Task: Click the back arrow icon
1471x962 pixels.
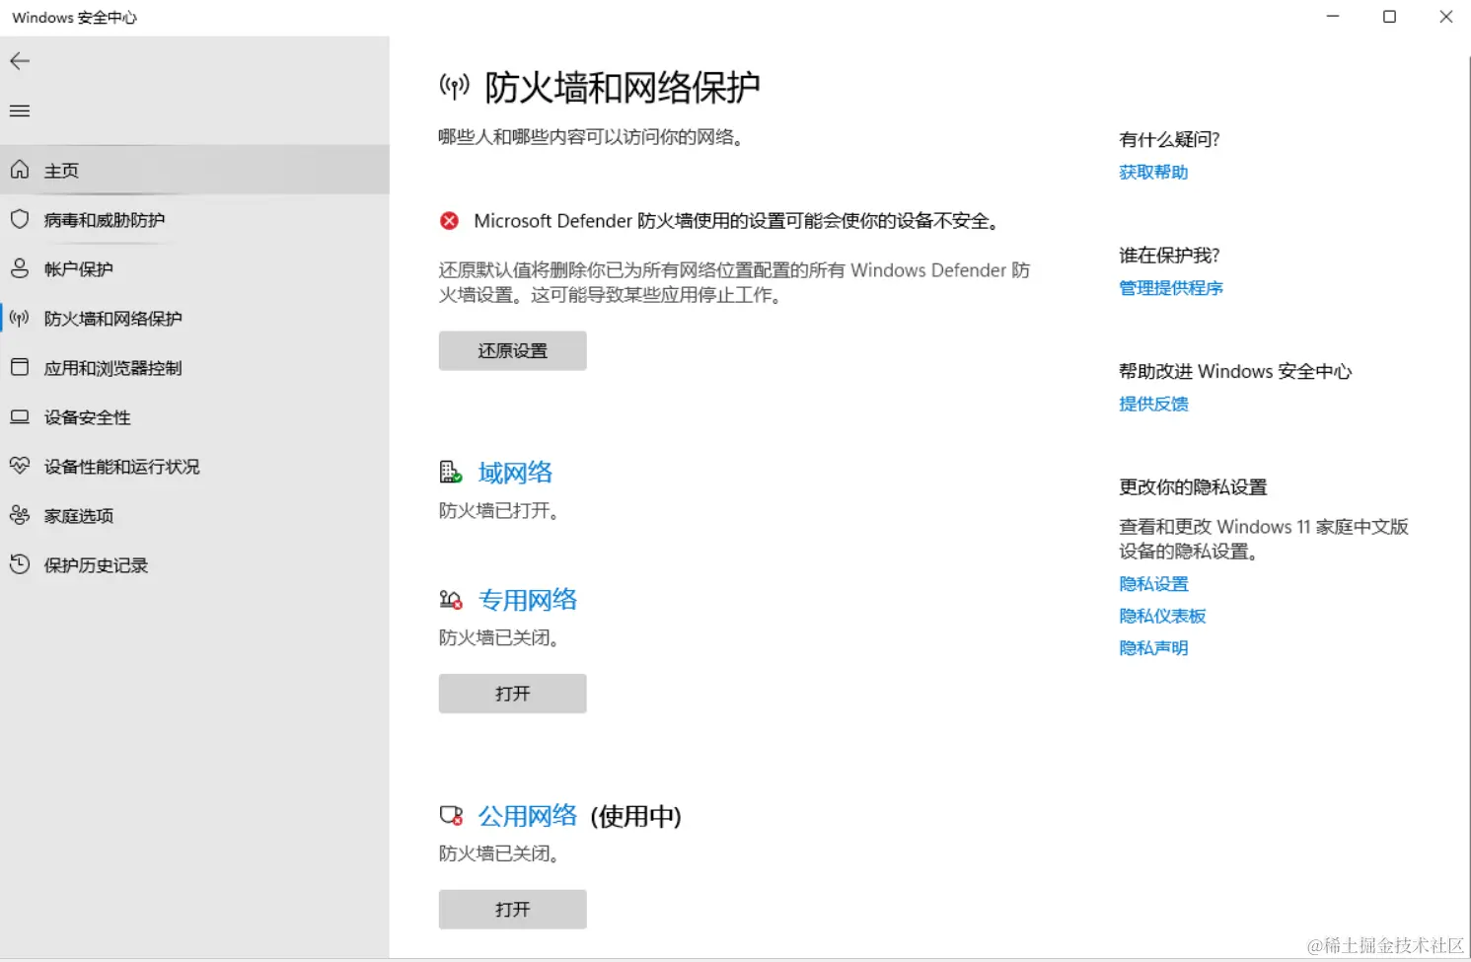Action: click(x=20, y=61)
